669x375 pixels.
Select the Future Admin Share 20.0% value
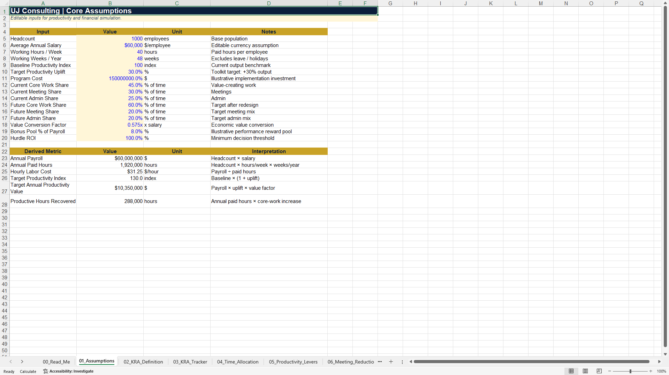(110, 118)
